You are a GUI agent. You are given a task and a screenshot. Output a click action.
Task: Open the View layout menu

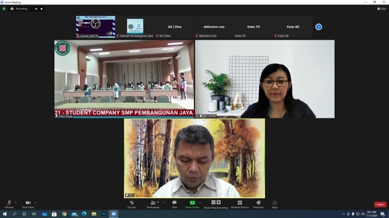pyautogui.click(x=382, y=9)
